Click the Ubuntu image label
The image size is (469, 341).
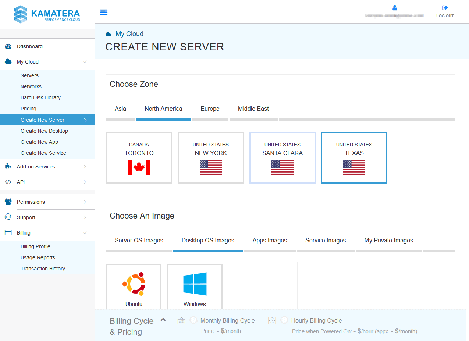pyautogui.click(x=134, y=304)
